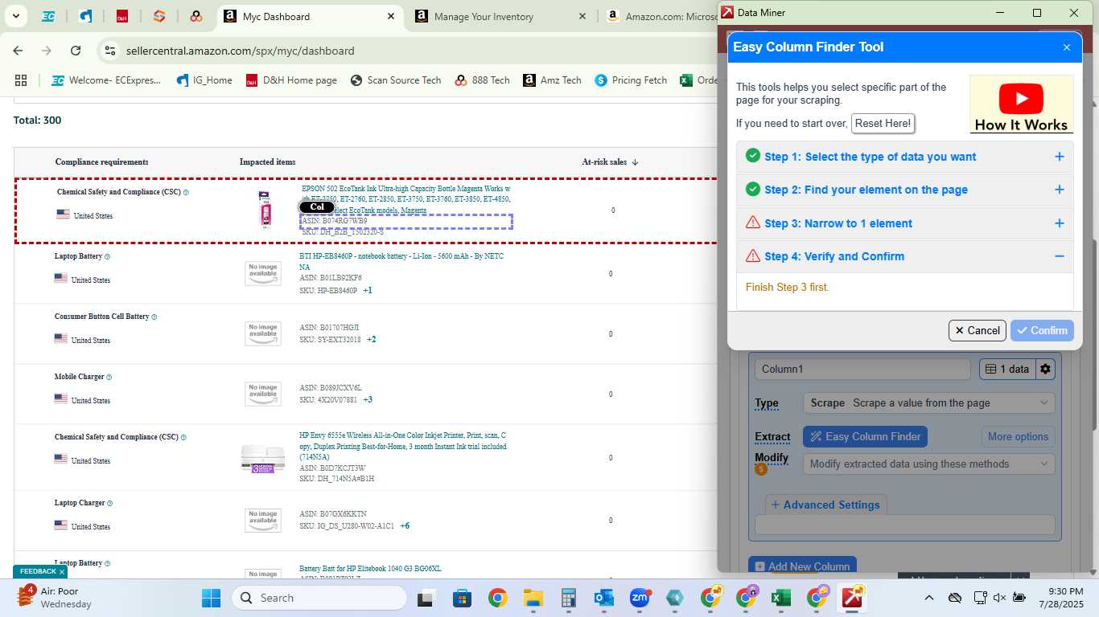The width and height of the screenshot is (1099, 617).
Task: Open the orange S pinned tab
Action: click(x=159, y=16)
